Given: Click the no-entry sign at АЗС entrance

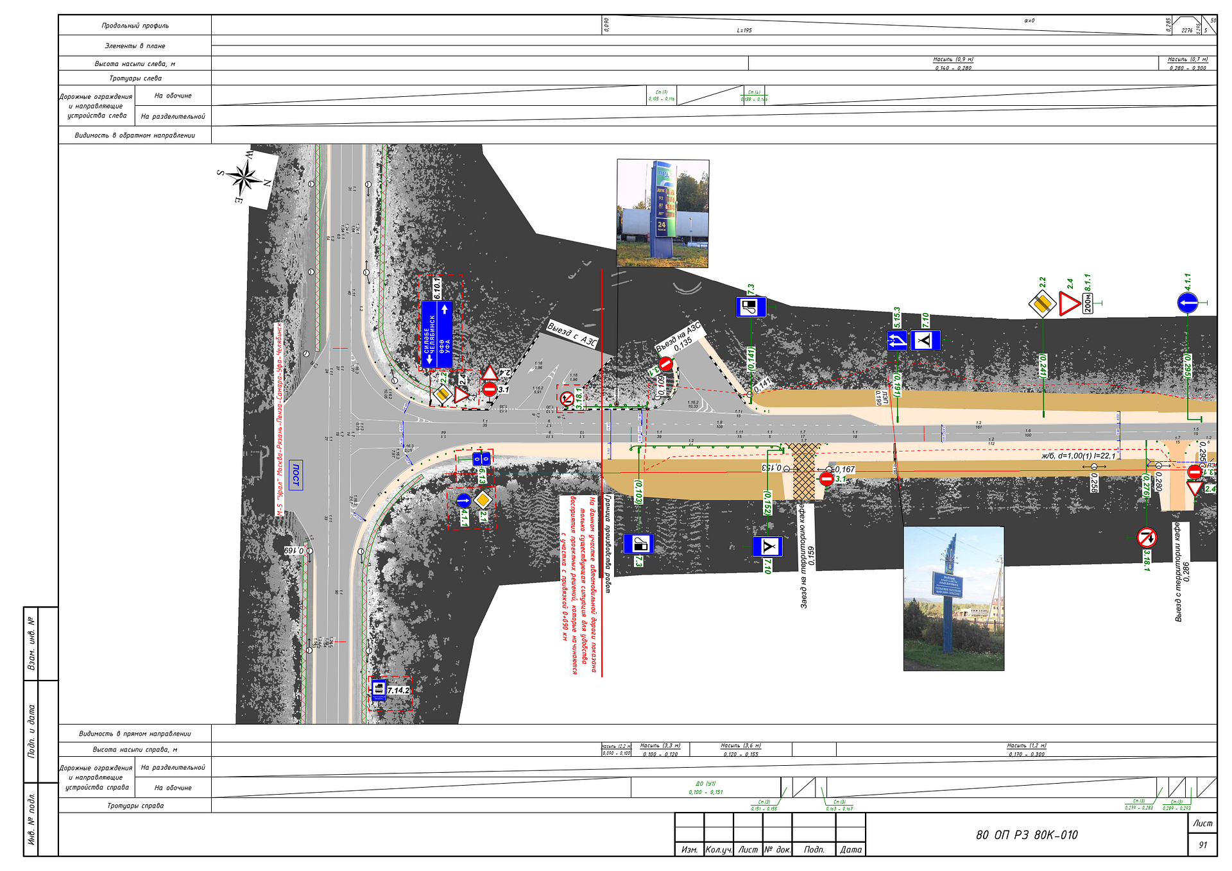Looking at the screenshot, I should pos(665,364).
